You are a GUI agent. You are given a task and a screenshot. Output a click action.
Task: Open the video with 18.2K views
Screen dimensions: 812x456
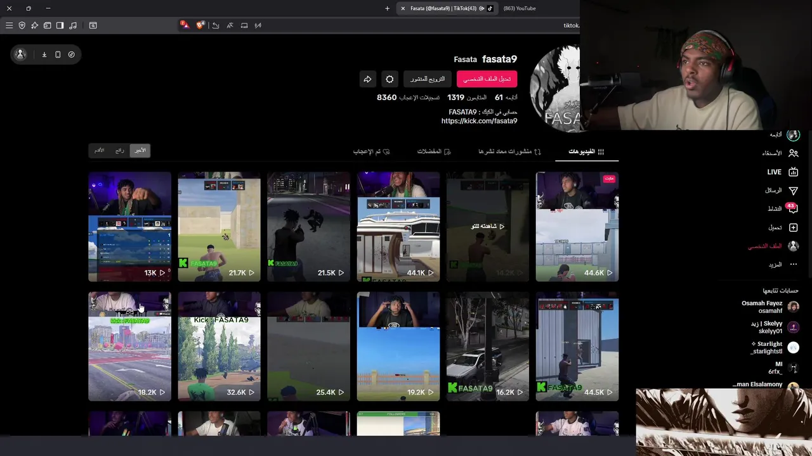click(129, 346)
